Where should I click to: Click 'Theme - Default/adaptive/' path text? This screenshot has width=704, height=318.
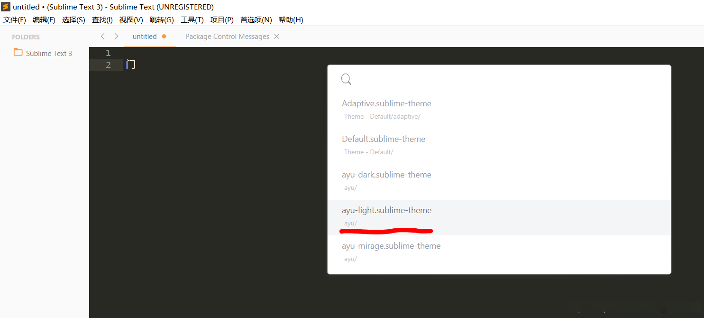(382, 116)
